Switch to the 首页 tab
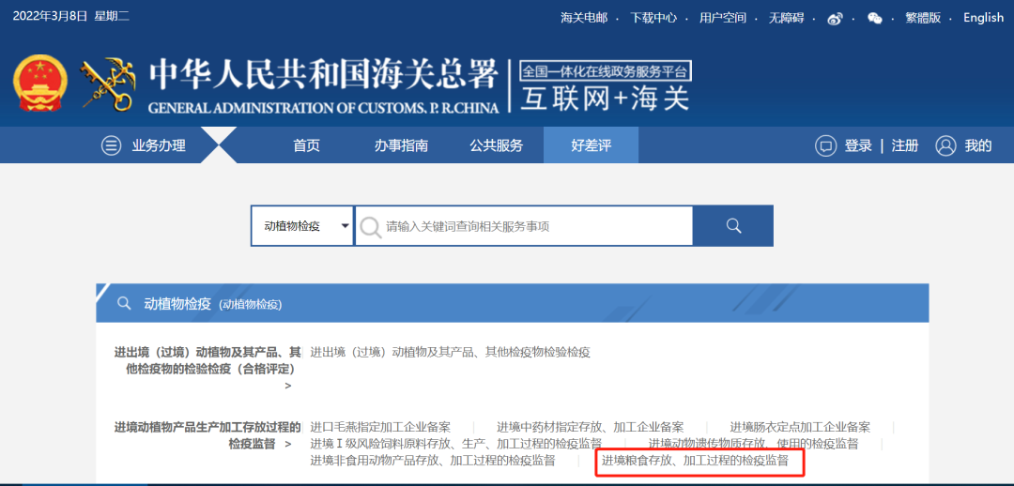 pyautogui.click(x=306, y=145)
